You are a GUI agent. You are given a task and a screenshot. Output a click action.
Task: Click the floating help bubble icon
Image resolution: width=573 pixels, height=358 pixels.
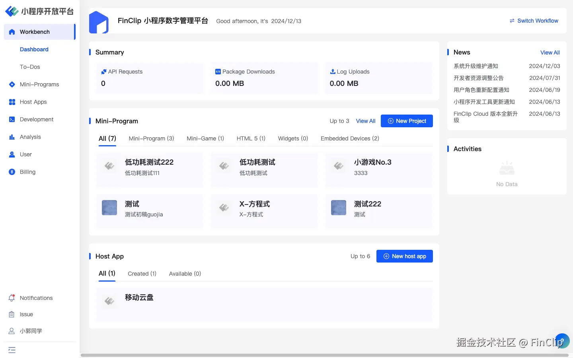(x=562, y=340)
